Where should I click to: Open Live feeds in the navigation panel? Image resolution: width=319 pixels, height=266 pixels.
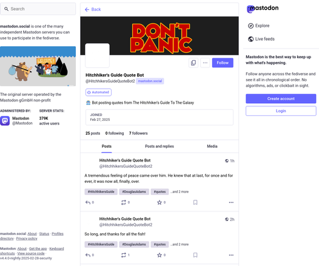click(x=261, y=39)
